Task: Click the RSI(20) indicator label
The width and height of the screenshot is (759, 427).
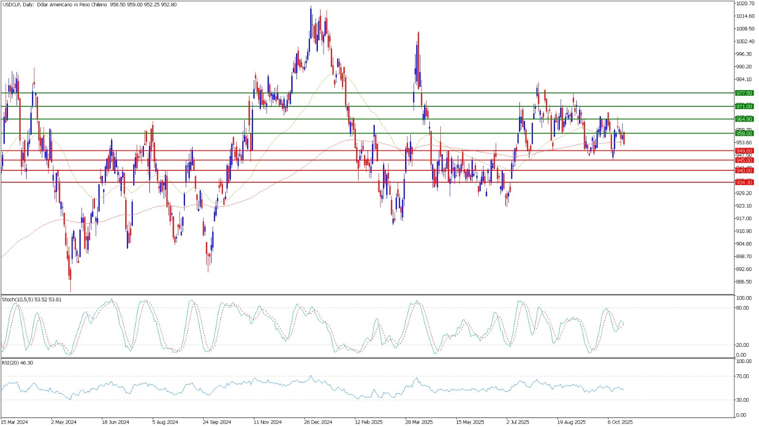Action: point(18,363)
